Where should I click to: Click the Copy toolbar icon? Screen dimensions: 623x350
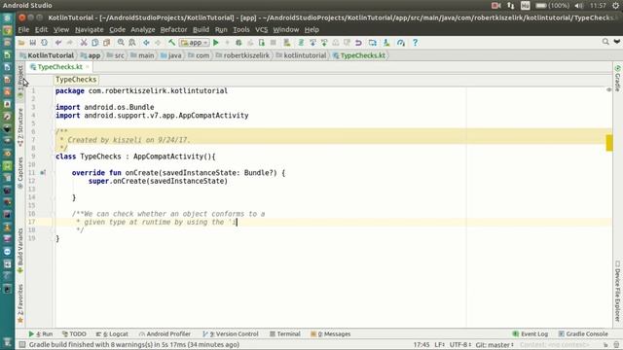tap(95, 43)
